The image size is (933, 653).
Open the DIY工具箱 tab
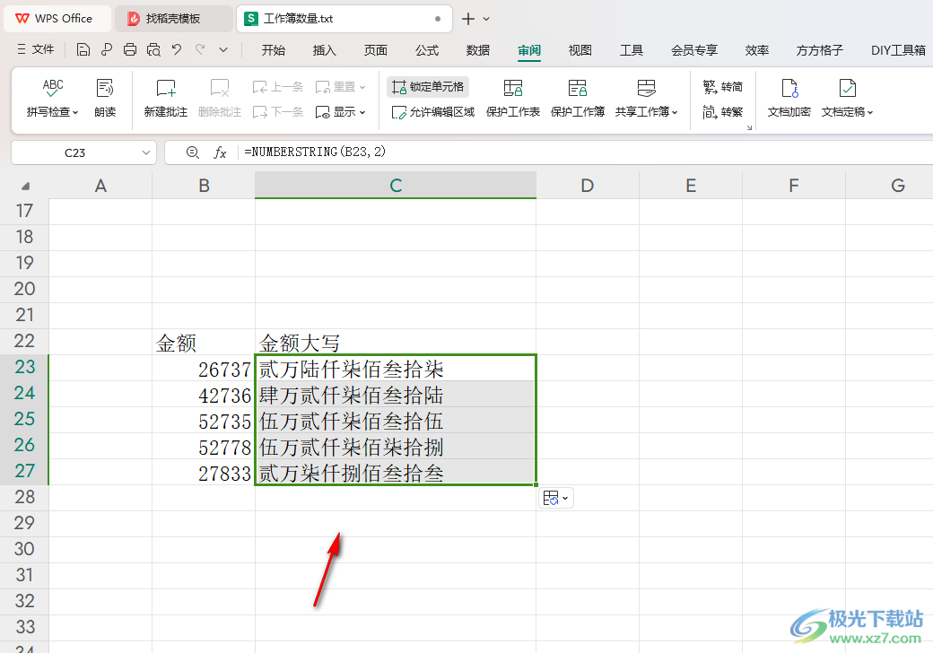(898, 50)
